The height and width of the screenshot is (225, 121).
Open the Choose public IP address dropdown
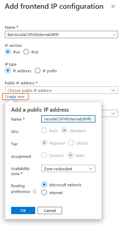[61, 90]
